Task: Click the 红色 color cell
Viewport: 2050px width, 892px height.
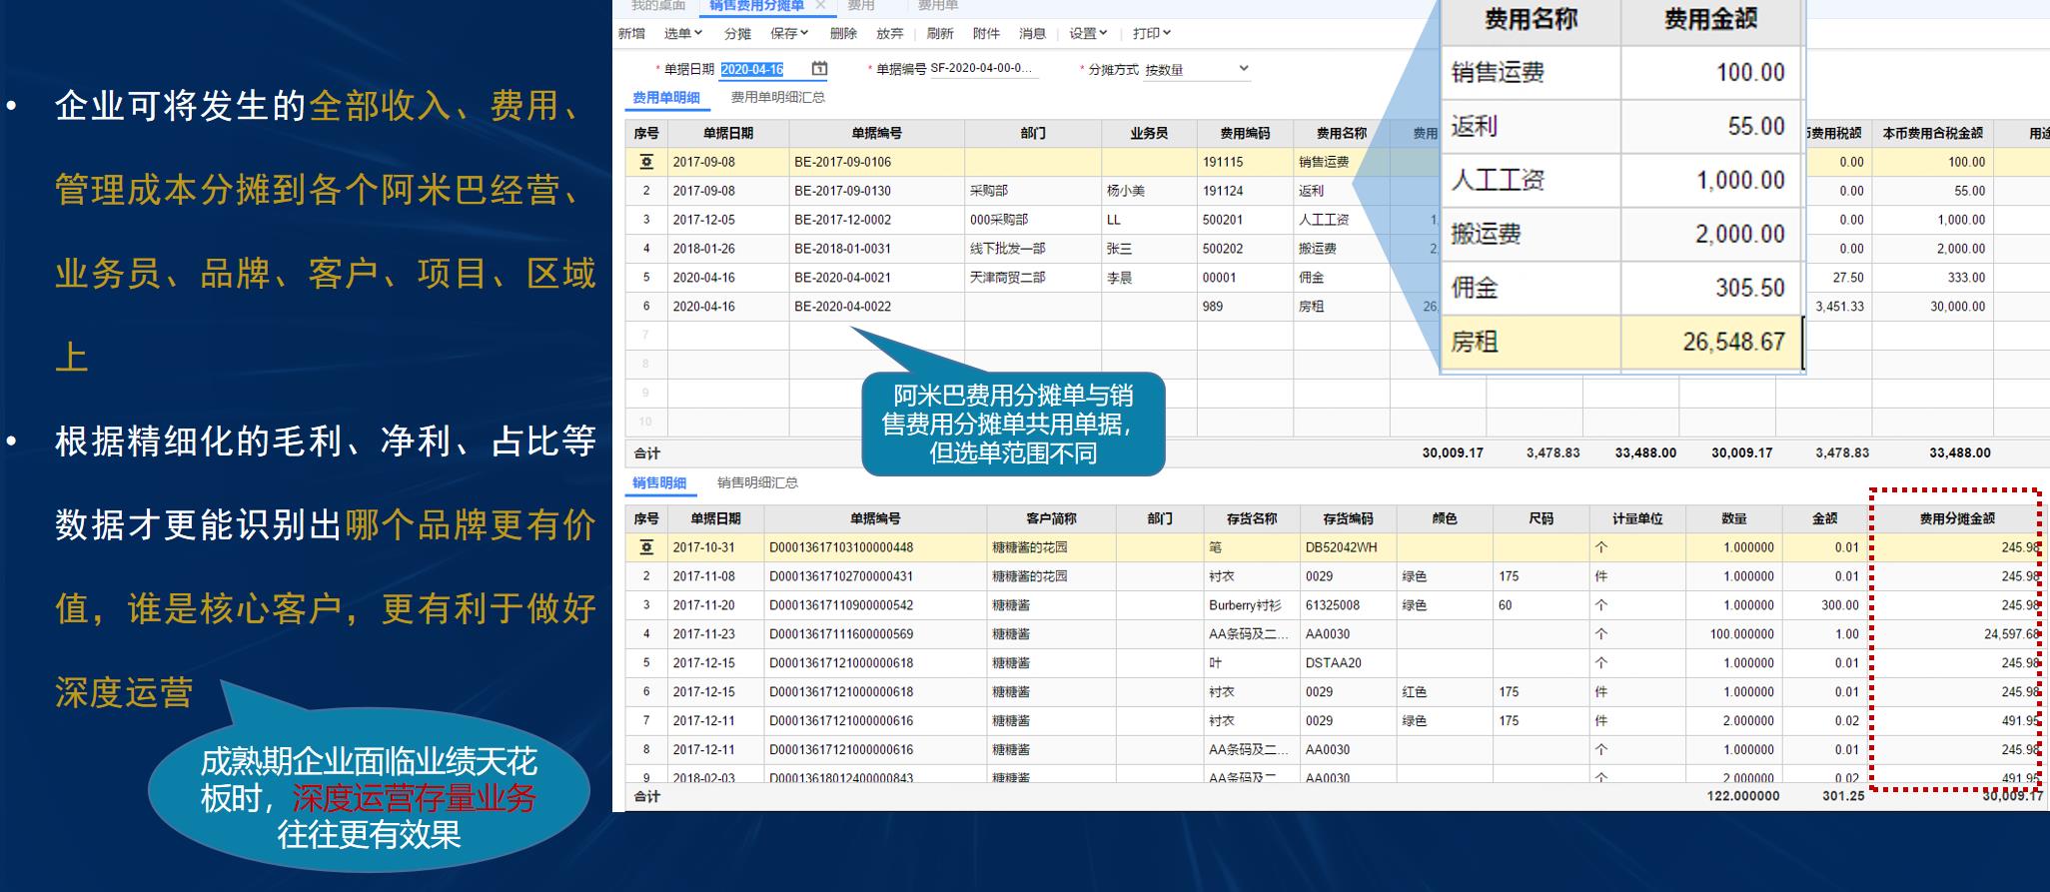Action: [x=1445, y=692]
